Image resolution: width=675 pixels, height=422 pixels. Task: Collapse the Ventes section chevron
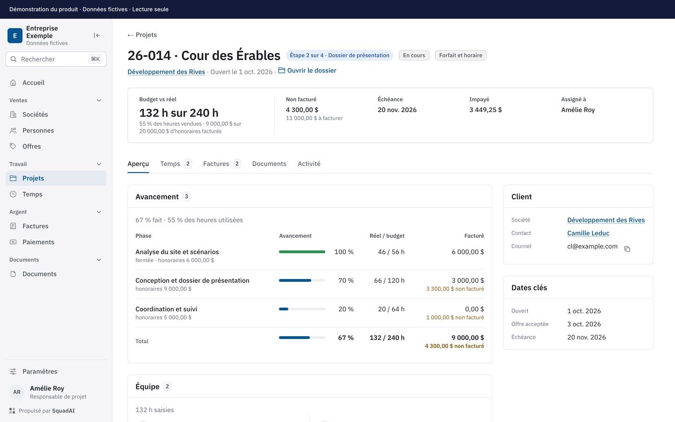pos(99,100)
